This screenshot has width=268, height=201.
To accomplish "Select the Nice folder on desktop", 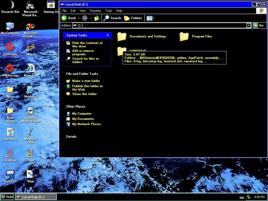I will point(10,92).
